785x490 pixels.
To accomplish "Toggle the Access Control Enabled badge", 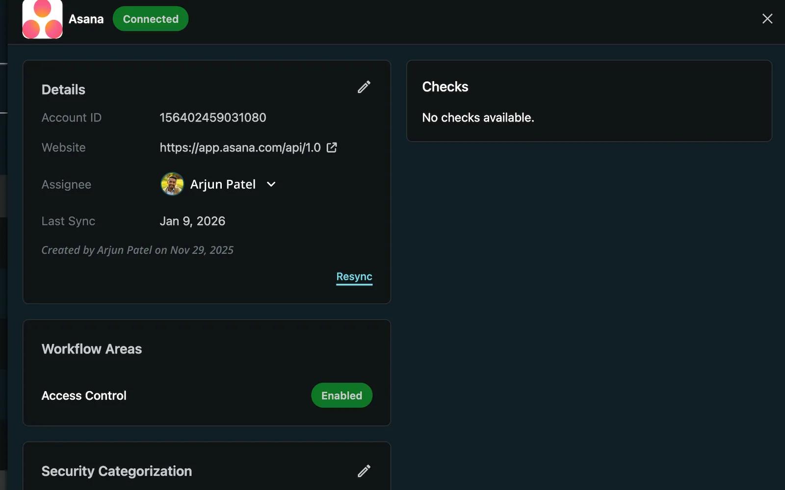I will pos(341,395).
